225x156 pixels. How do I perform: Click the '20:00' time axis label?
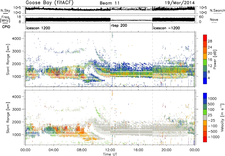(166, 150)
